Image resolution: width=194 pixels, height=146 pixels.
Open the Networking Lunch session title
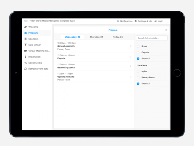(x=66, y=68)
